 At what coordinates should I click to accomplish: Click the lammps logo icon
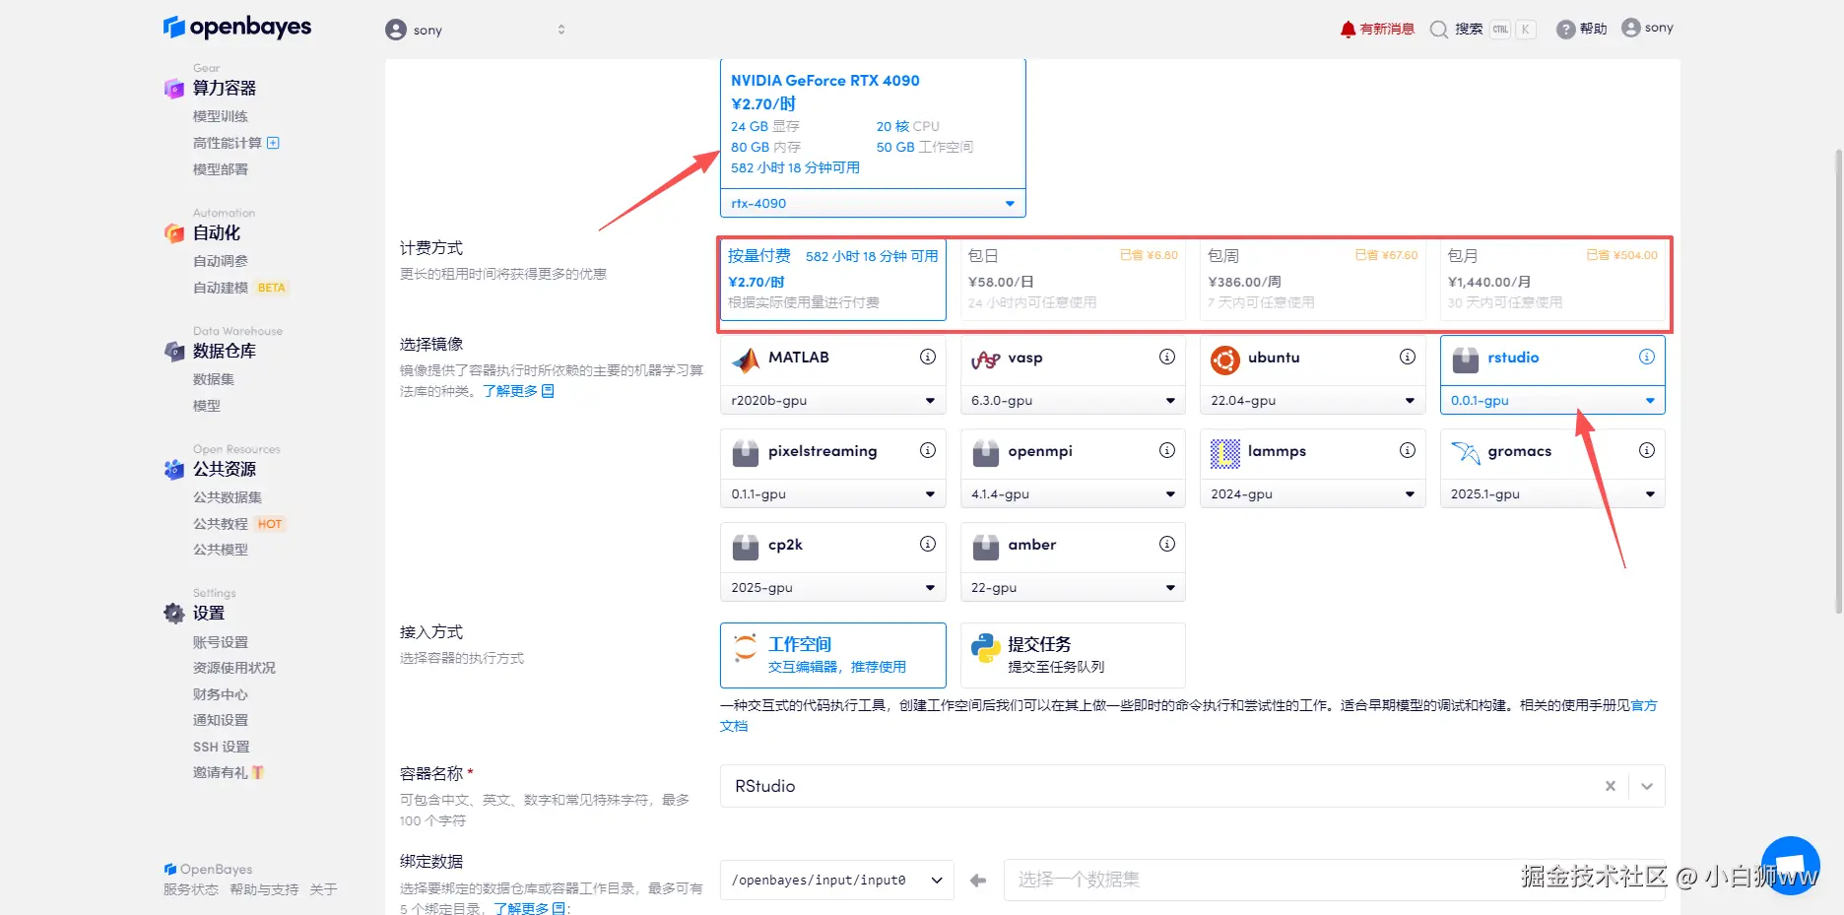click(x=1225, y=454)
